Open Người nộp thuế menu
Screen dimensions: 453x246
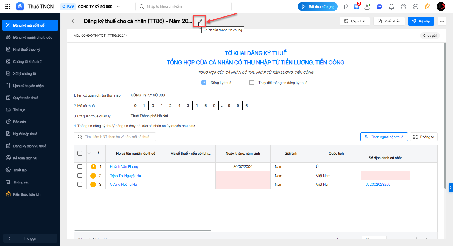coord(30,134)
